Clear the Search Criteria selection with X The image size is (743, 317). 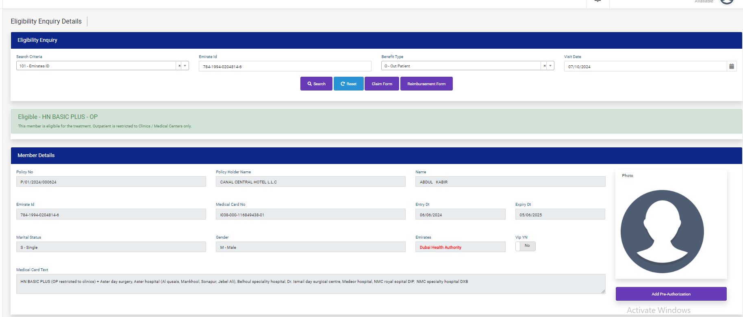tap(179, 66)
